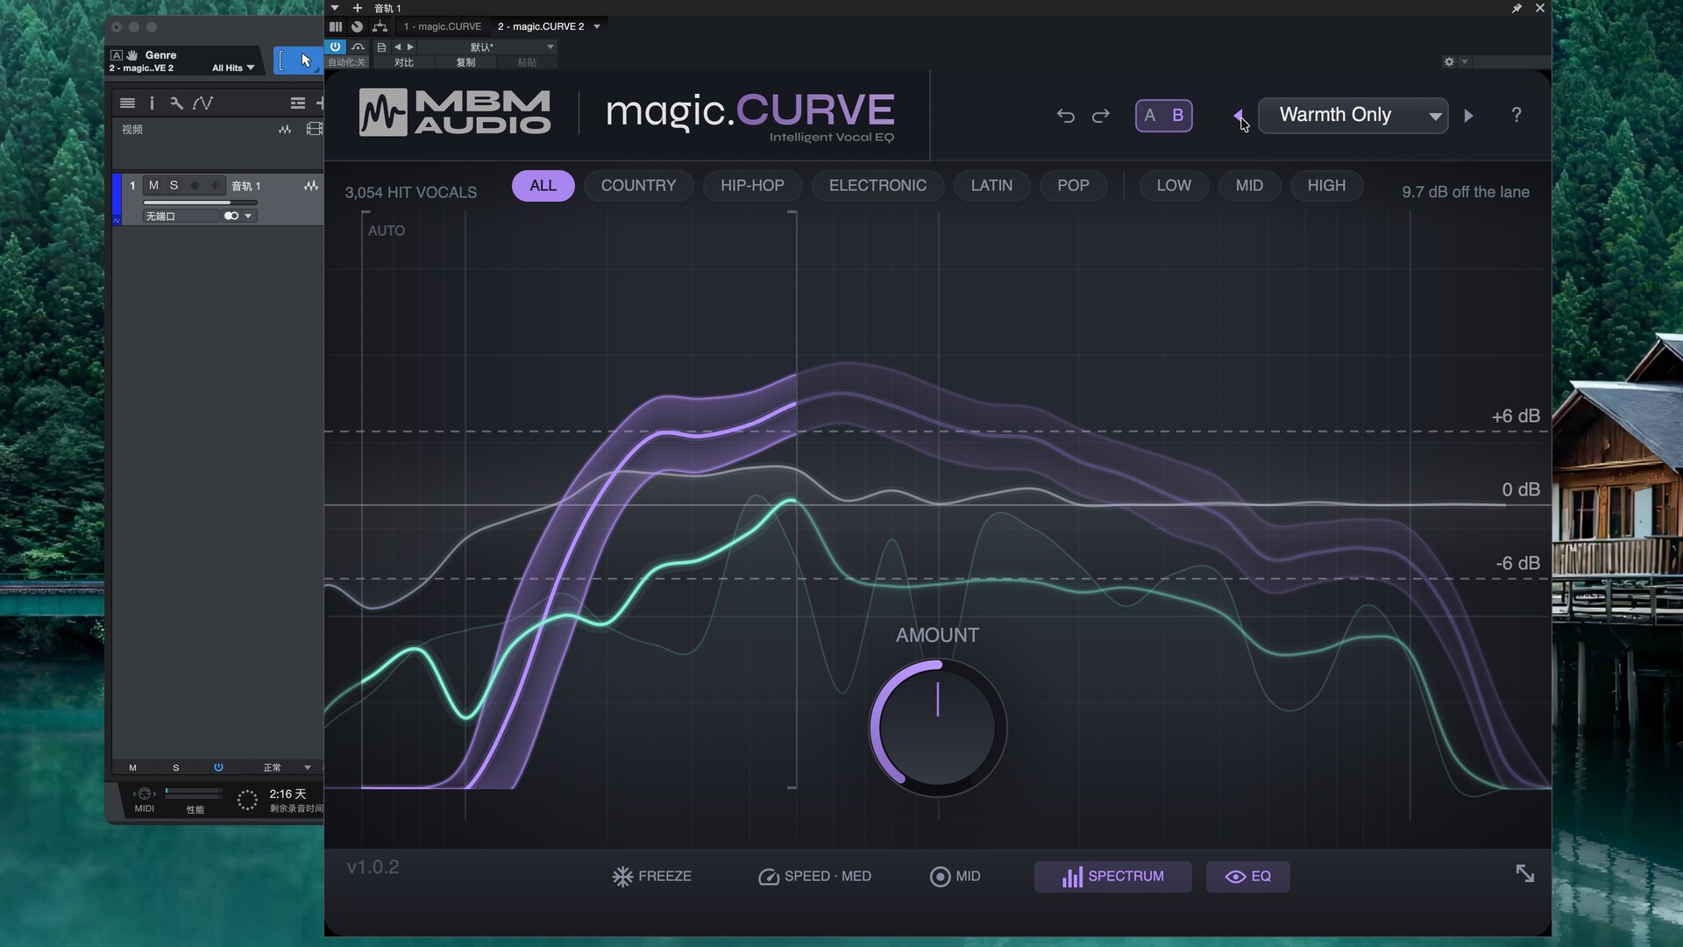Select the HIGH vocal range filter
Screen dimensions: 1683x947
1327,186
